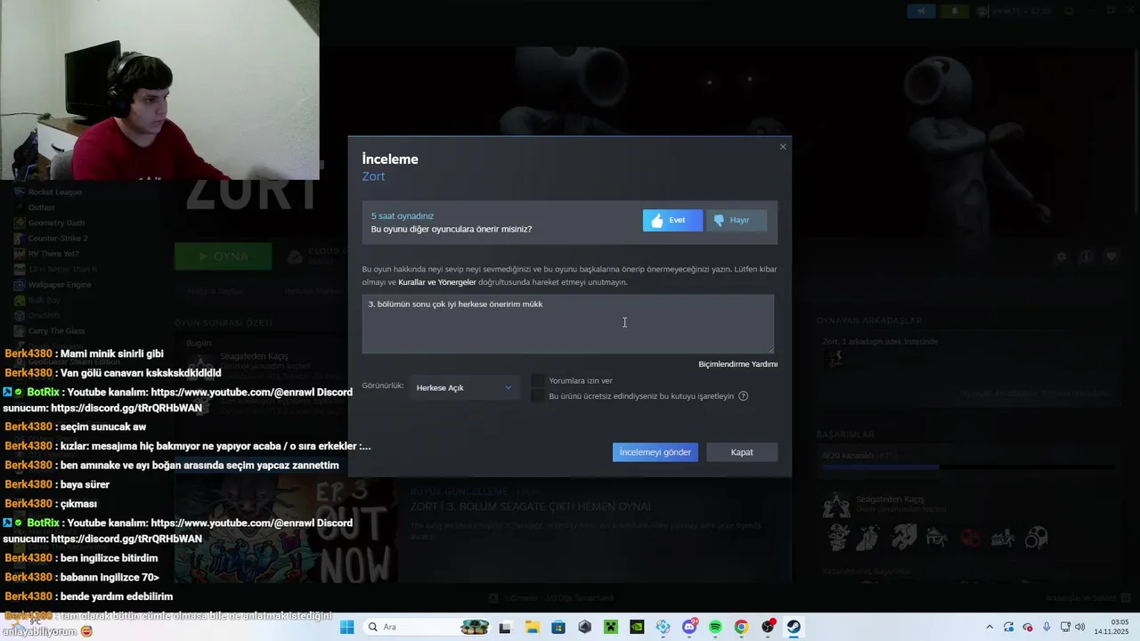This screenshot has height=641, width=1140.
Task: Open File Explorer from taskbar
Action: point(533,627)
